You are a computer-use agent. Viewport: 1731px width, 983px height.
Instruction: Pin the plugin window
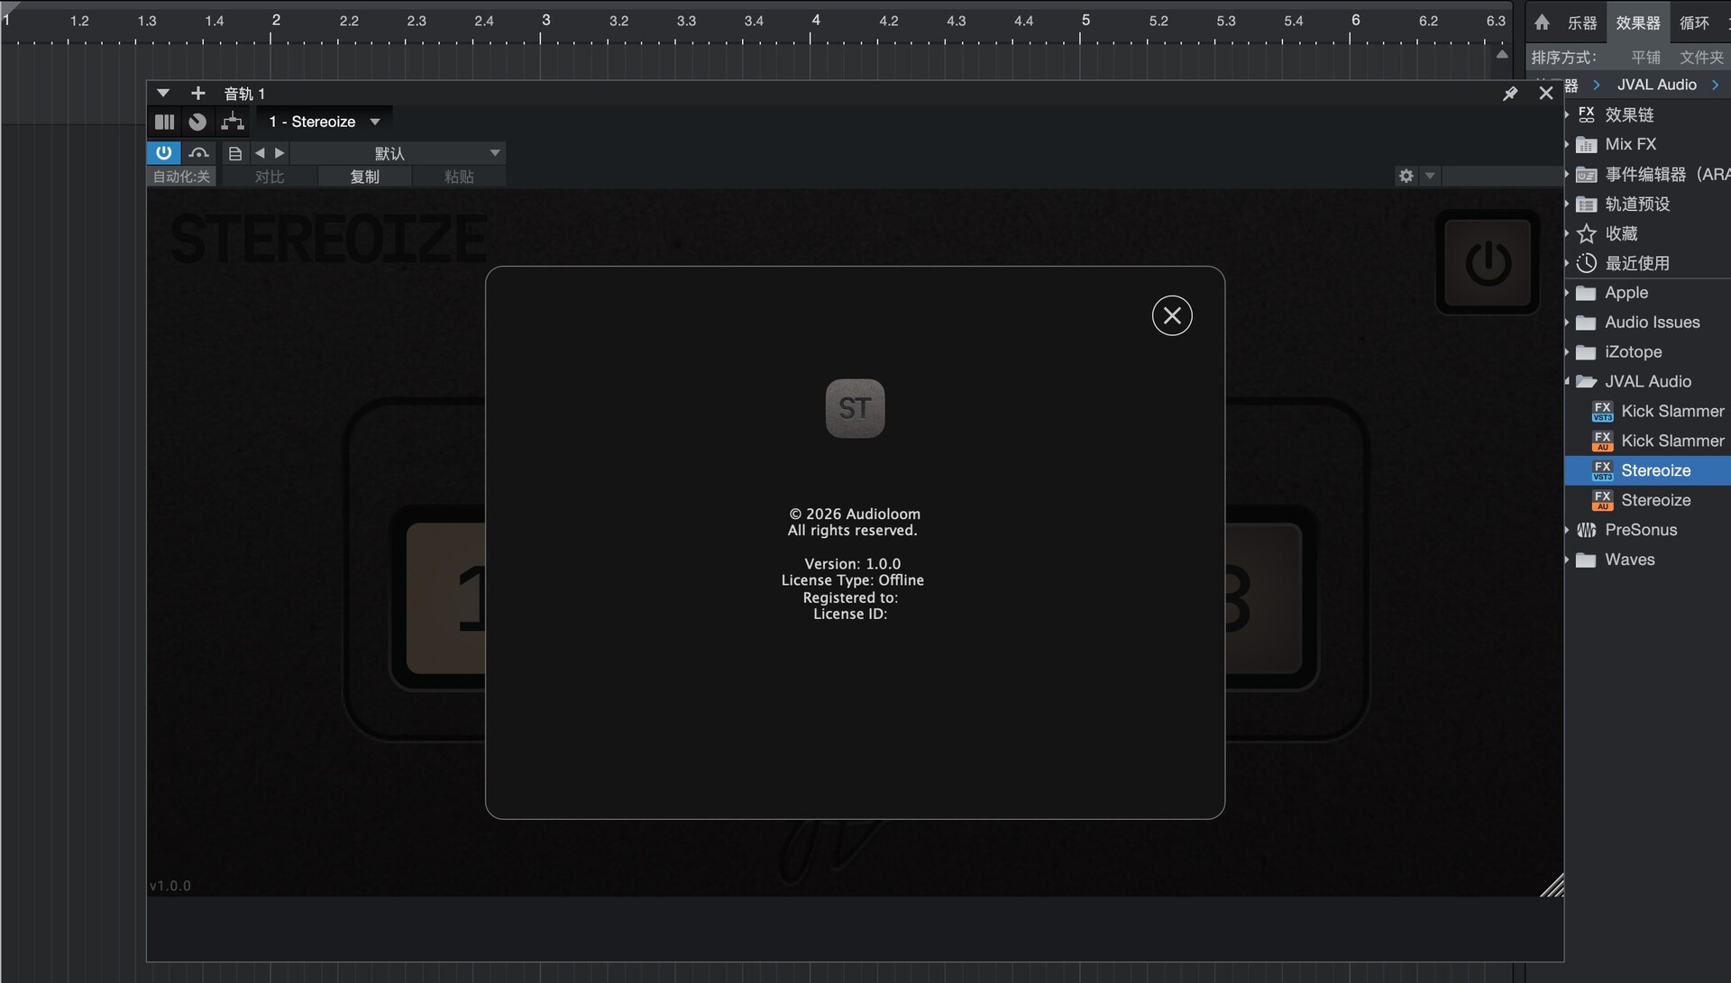pyautogui.click(x=1510, y=94)
